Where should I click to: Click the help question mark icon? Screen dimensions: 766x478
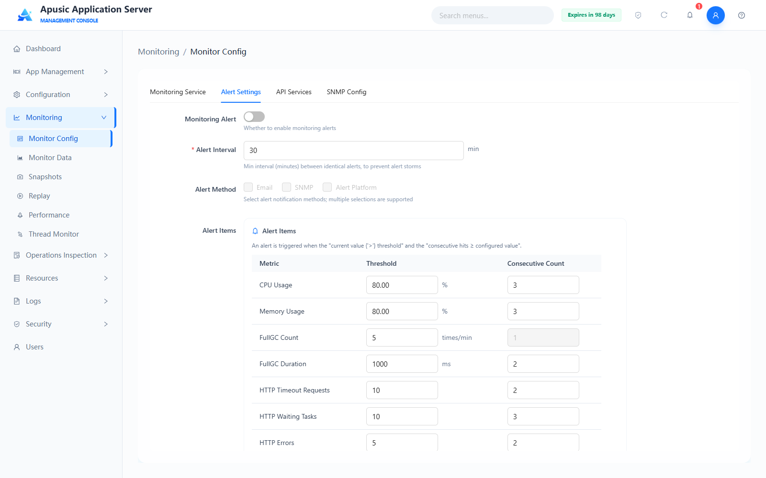click(742, 15)
